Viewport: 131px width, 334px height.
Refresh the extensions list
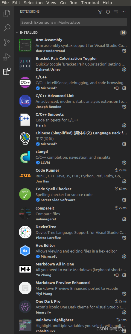[x=108, y=12]
